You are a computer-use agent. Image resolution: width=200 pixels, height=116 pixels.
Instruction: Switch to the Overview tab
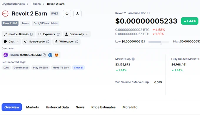point(12,107)
